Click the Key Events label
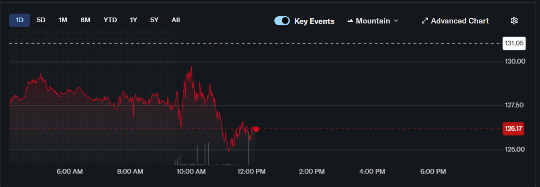The height and width of the screenshot is (187, 540). (314, 21)
